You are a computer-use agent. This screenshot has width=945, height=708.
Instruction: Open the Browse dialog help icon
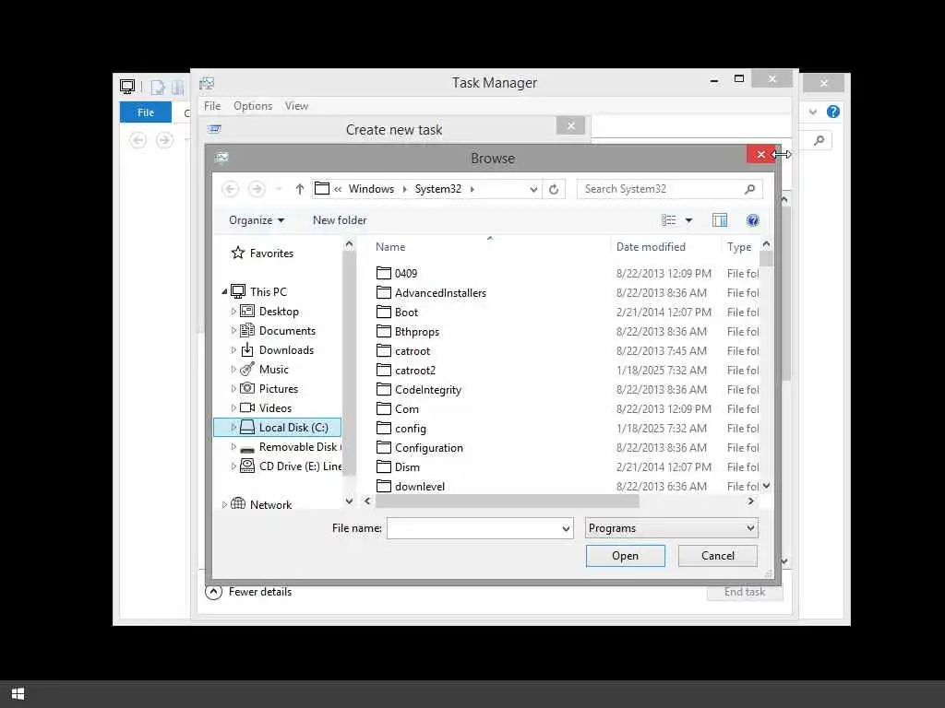point(752,220)
